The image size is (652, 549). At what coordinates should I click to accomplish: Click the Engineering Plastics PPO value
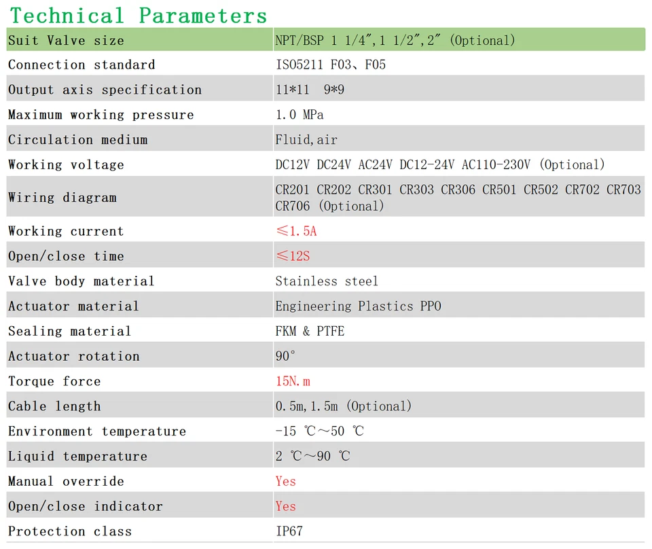[x=358, y=306]
